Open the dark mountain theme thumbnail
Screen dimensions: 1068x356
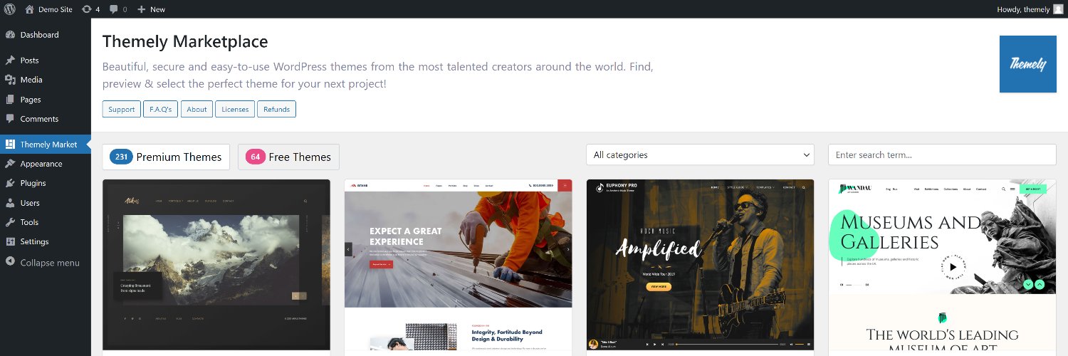216,264
